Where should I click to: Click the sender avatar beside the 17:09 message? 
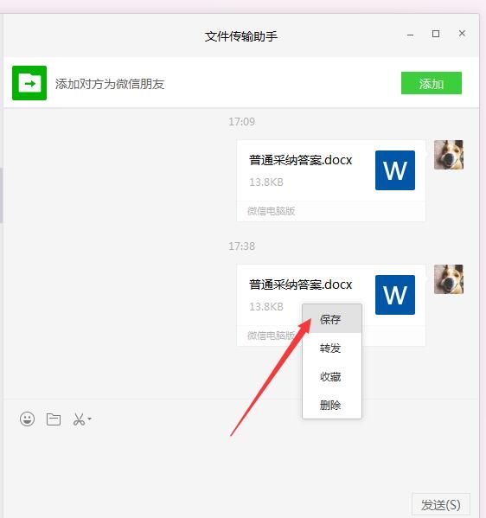tap(449, 155)
